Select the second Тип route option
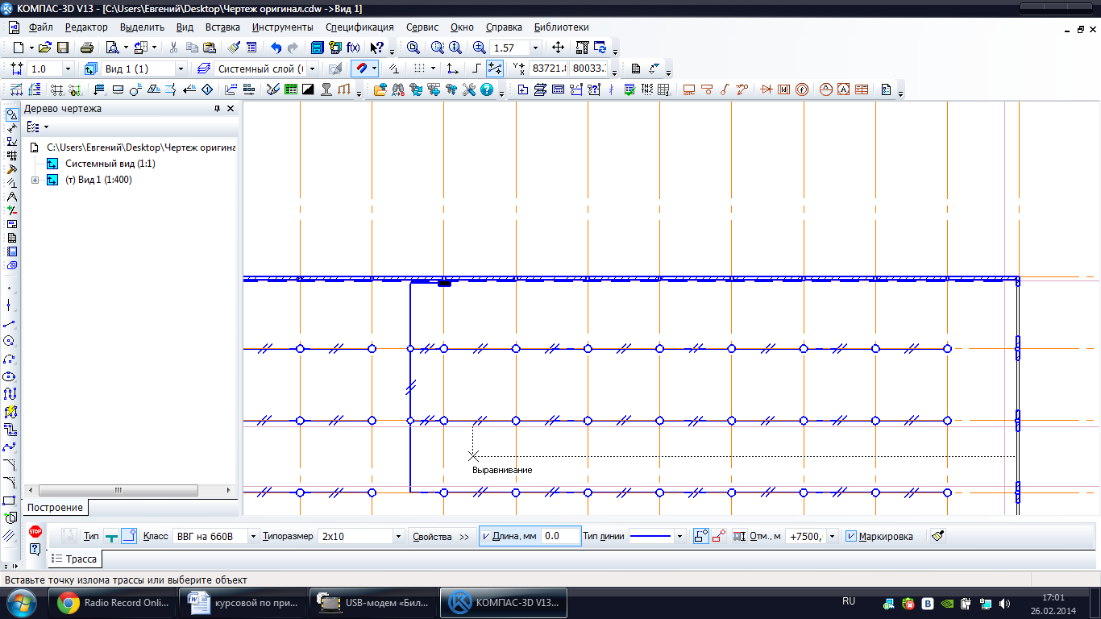1101x619 pixels. coord(129,536)
